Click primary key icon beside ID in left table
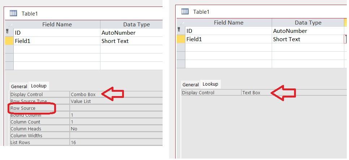The width and height of the screenshot is (349, 160). [x=8, y=32]
